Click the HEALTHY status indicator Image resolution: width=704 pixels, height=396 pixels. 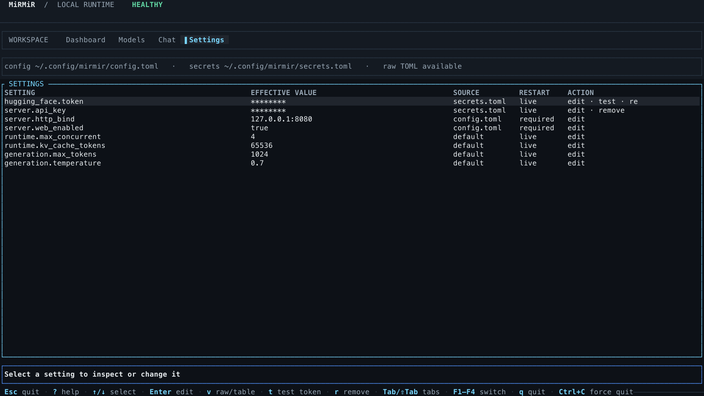click(147, 5)
